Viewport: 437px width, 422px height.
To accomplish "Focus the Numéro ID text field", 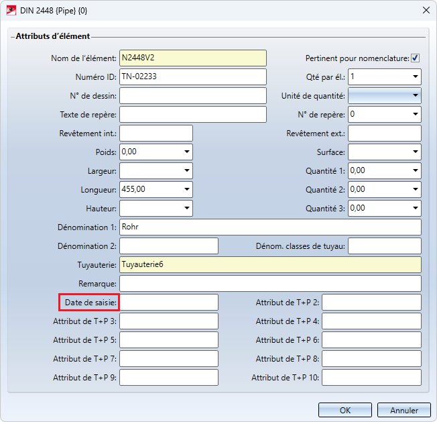I will tap(192, 77).
